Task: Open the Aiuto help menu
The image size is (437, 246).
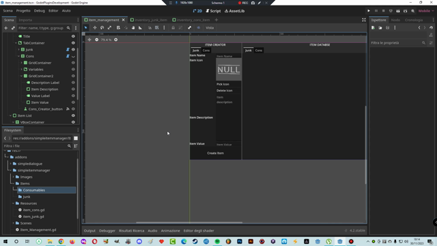Action: [x=66, y=11]
